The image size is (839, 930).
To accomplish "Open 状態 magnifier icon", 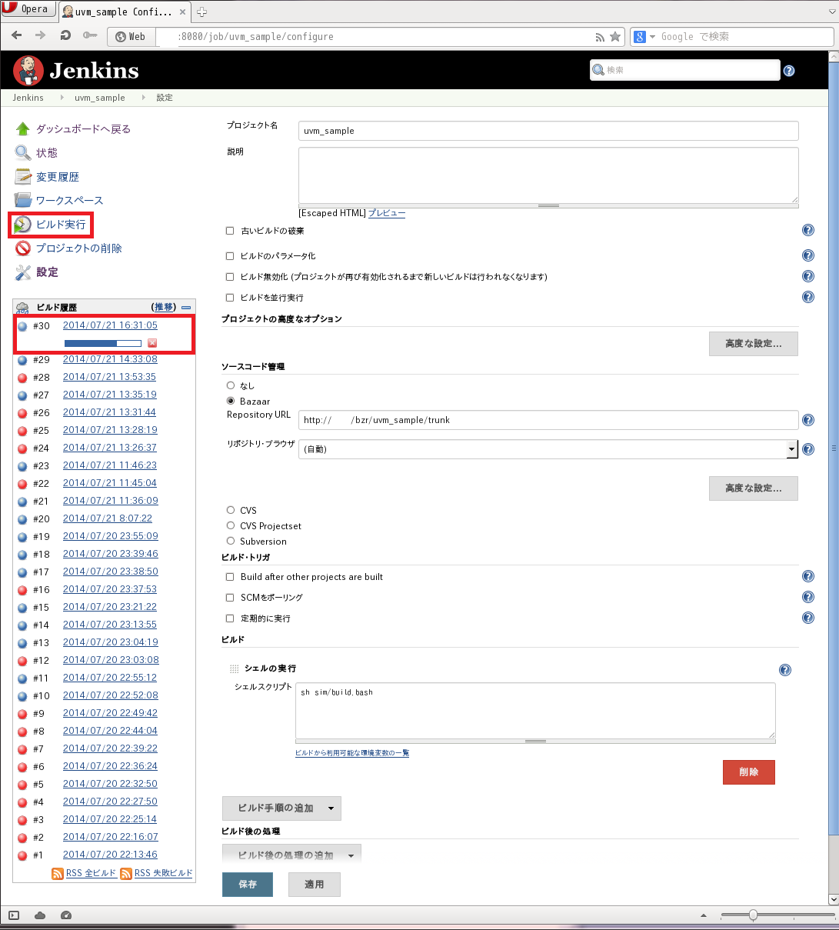I will click(23, 153).
